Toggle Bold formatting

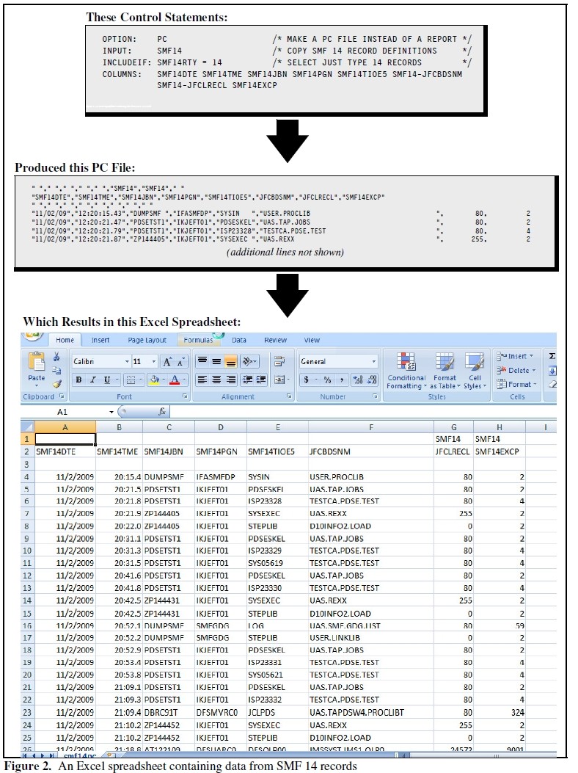pos(78,380)
